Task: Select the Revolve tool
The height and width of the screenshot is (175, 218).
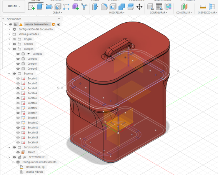Action: pyautogui.click(x=49, y=7)
